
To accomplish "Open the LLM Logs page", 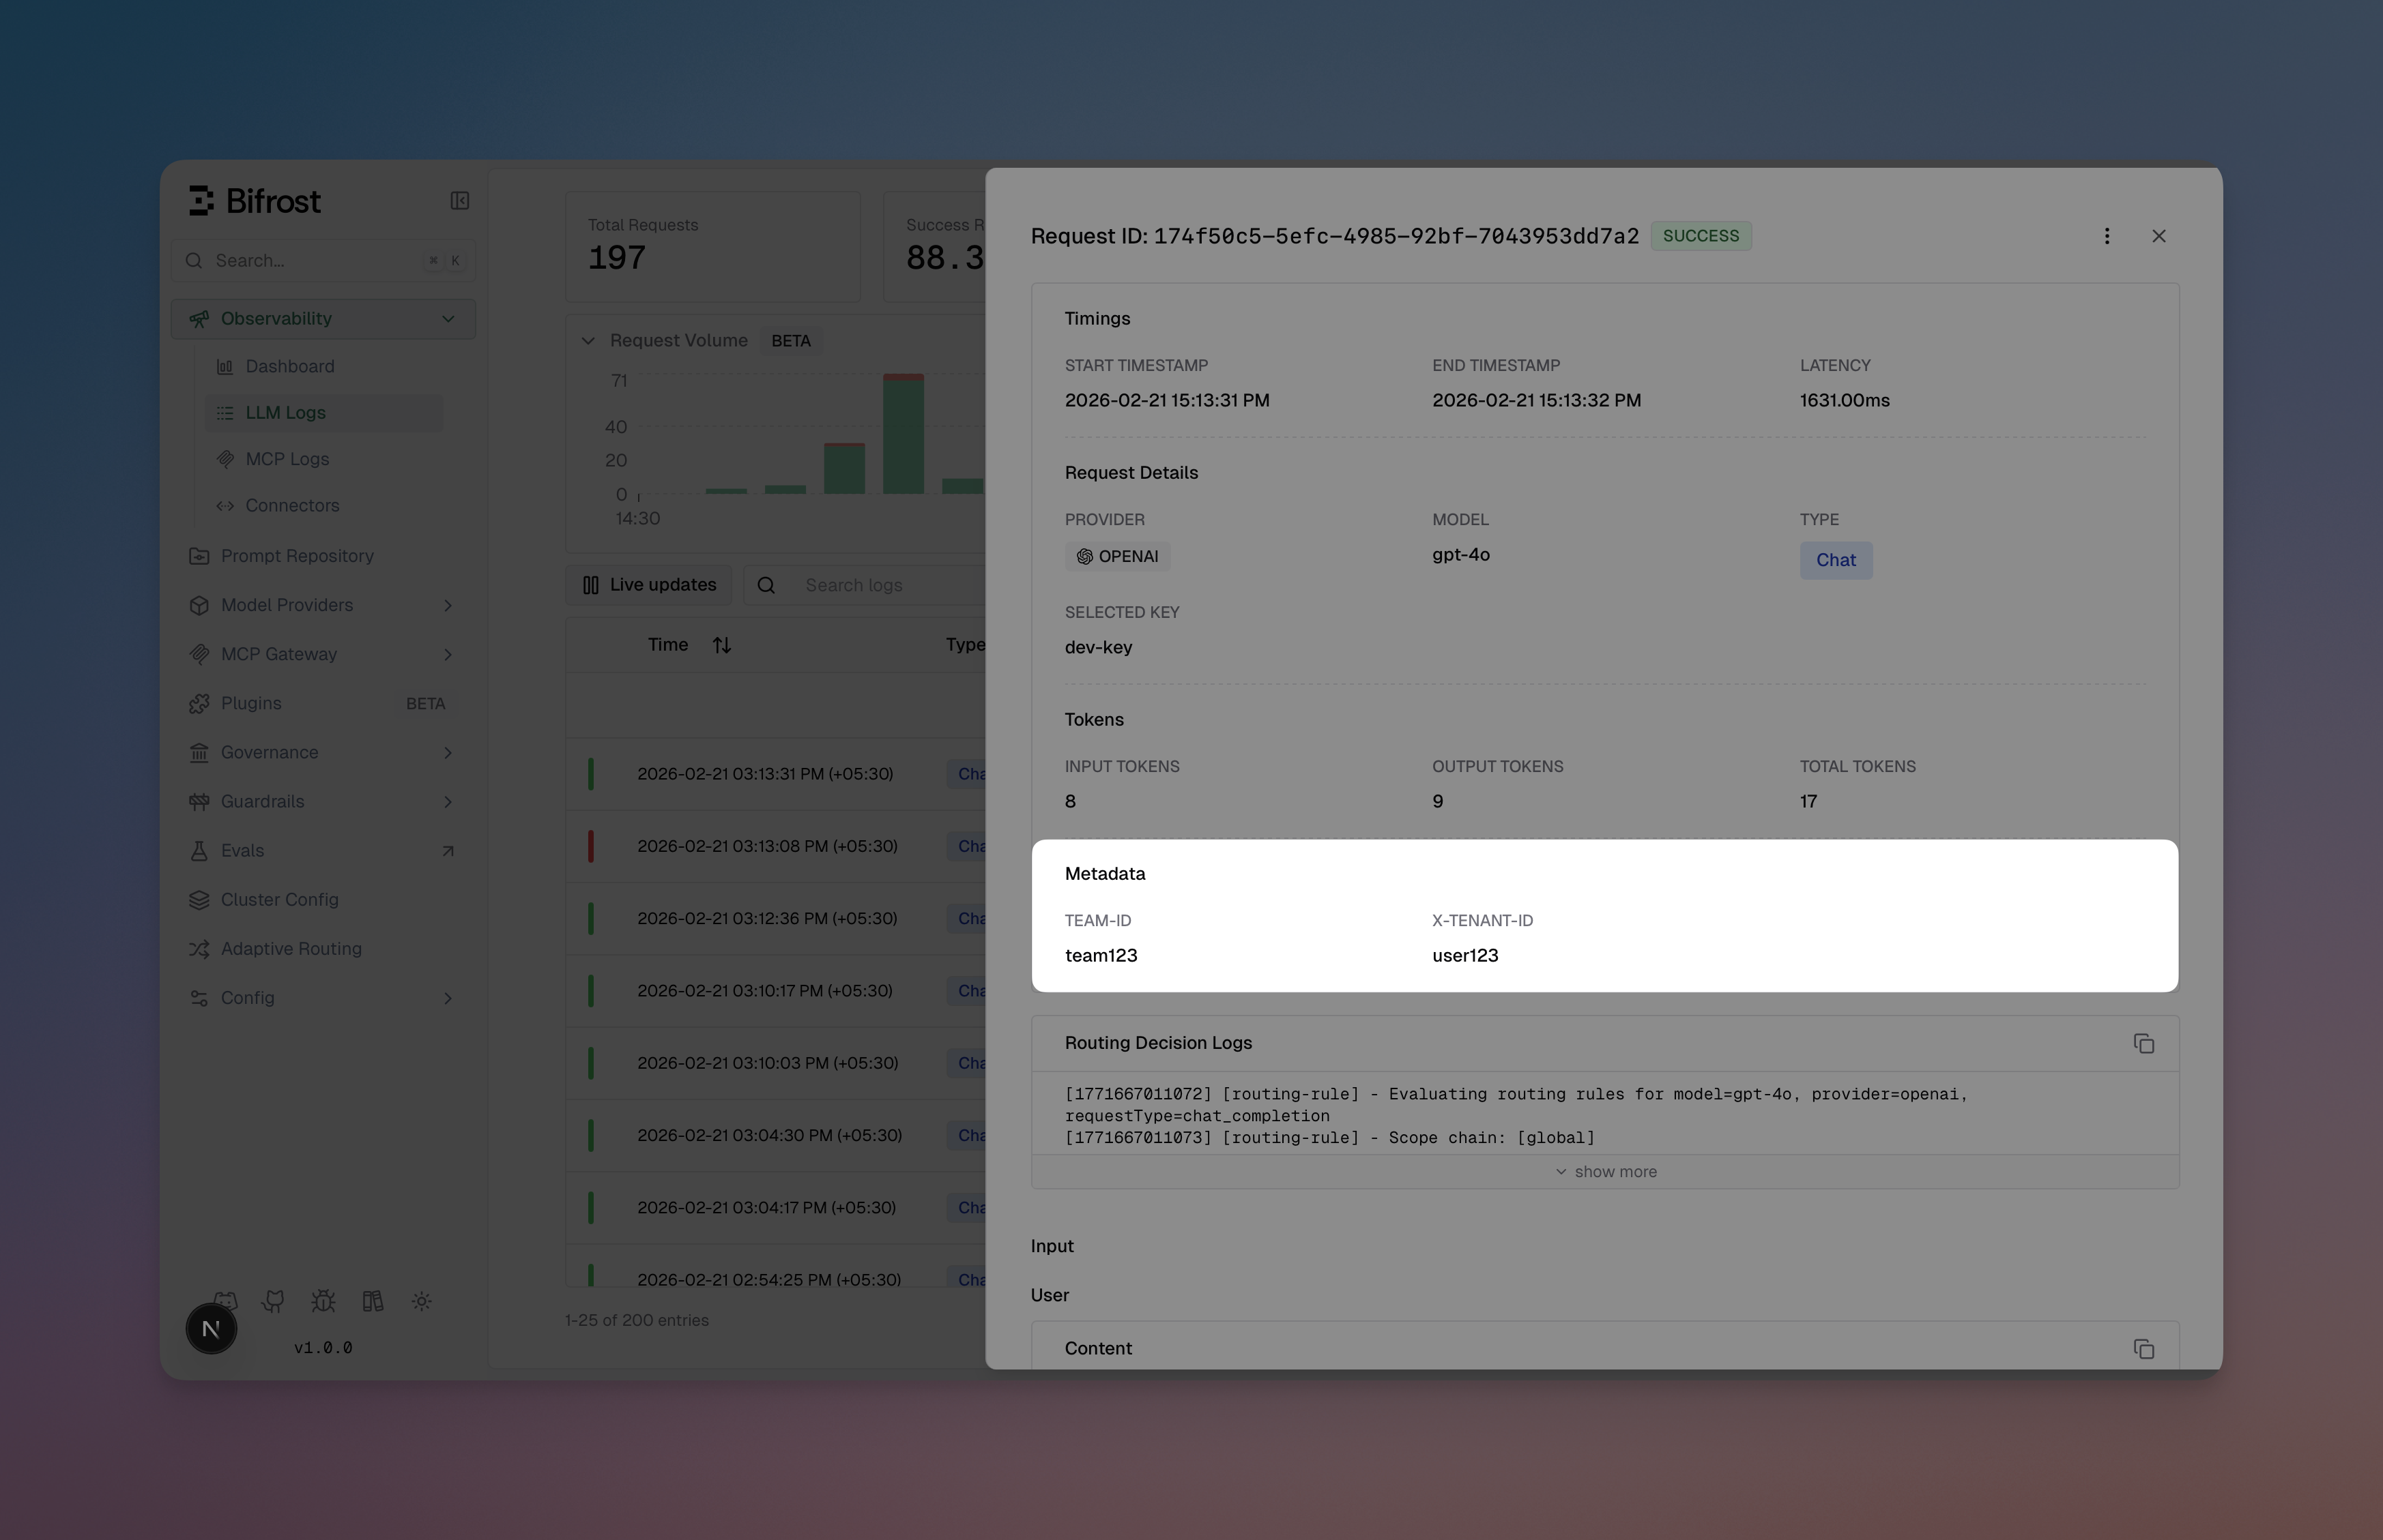I will coord(285,412).
